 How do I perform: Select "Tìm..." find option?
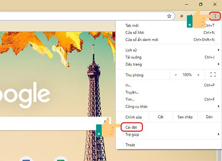pyautogui.click(x=168, y=99)
